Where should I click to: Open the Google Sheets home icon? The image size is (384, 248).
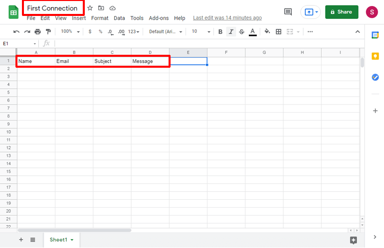coord(13,12)
